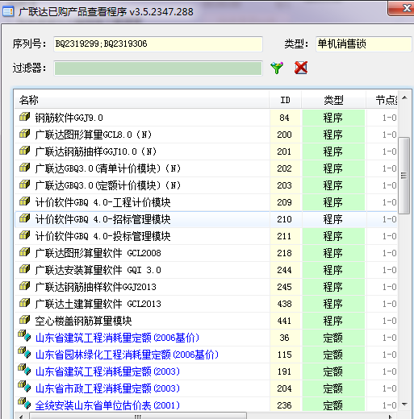This screenshot has width=414, height=419.
Task: Select the row 广联达图形算量GCL8.0 (N)
Action: (206, 135)
